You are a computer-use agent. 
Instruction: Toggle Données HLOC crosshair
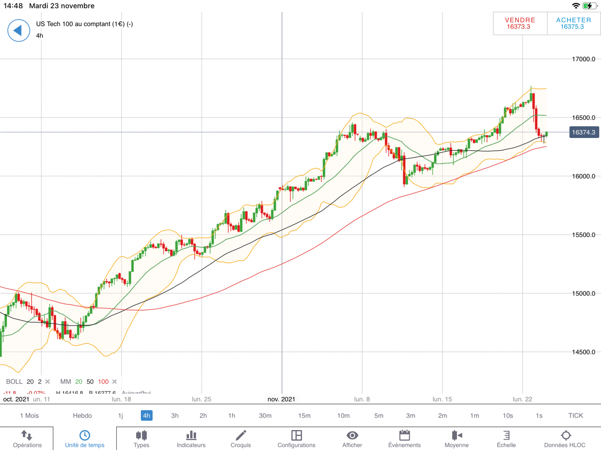pyautogui.click(x=565, y=439)
